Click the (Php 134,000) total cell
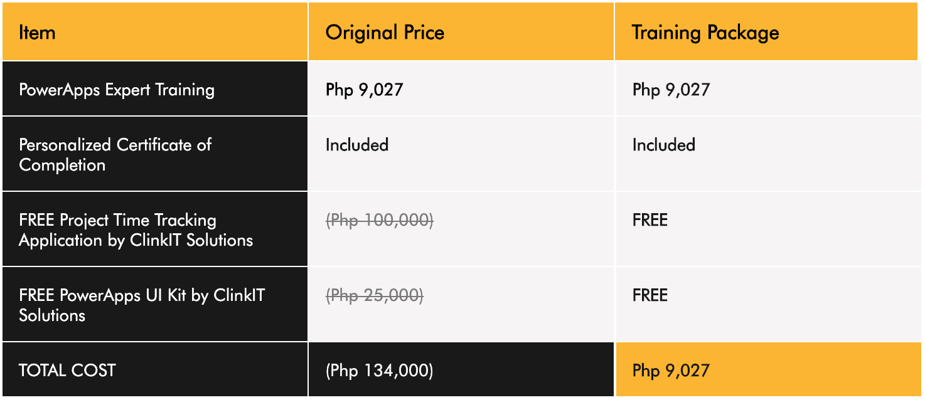The width and height of the screenshot is (925, 400). 461,369
